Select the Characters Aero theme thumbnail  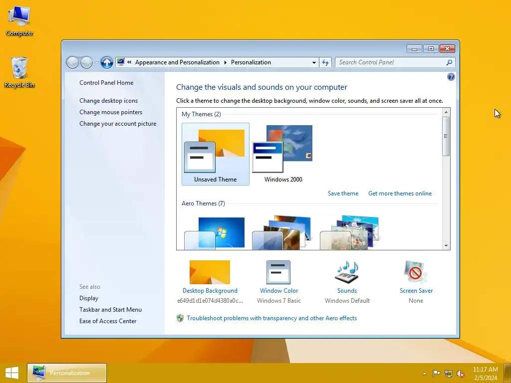click(350, 232)
